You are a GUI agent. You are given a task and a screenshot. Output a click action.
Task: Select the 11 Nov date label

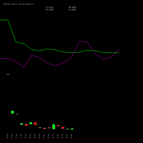click(x=12, y=136)
